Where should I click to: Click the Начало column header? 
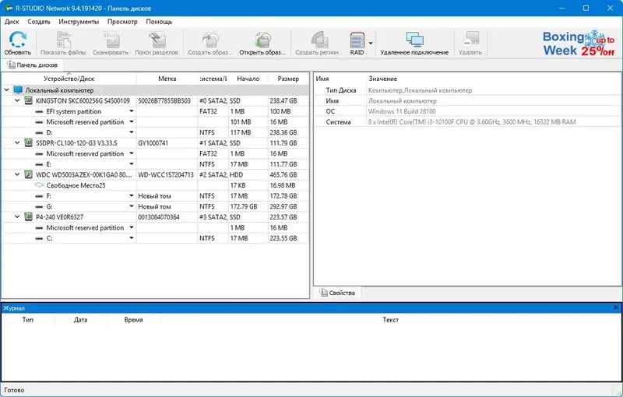click(248, 79)
